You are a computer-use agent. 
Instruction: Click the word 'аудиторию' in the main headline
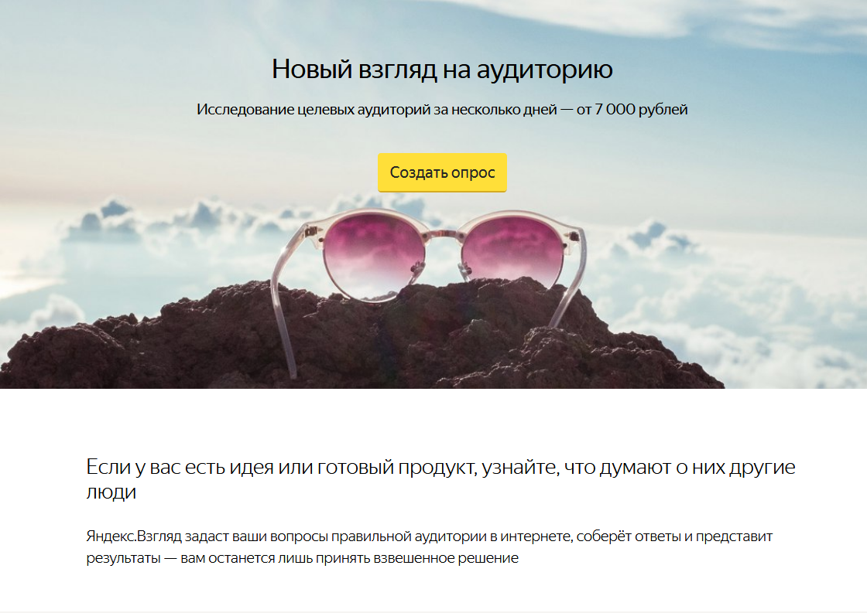pos(545,70)
